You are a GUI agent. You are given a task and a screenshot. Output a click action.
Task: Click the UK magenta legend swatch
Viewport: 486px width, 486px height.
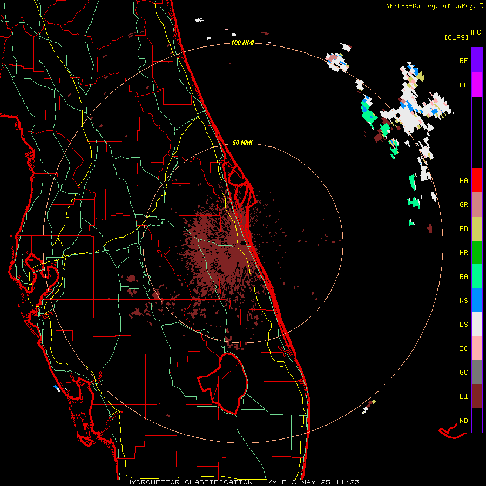(x=477, y=85)
